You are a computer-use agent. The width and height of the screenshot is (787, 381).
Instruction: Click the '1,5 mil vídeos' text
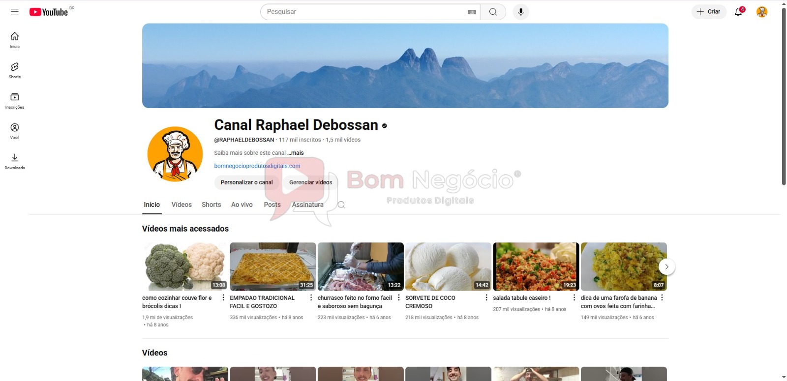[343, 140]
